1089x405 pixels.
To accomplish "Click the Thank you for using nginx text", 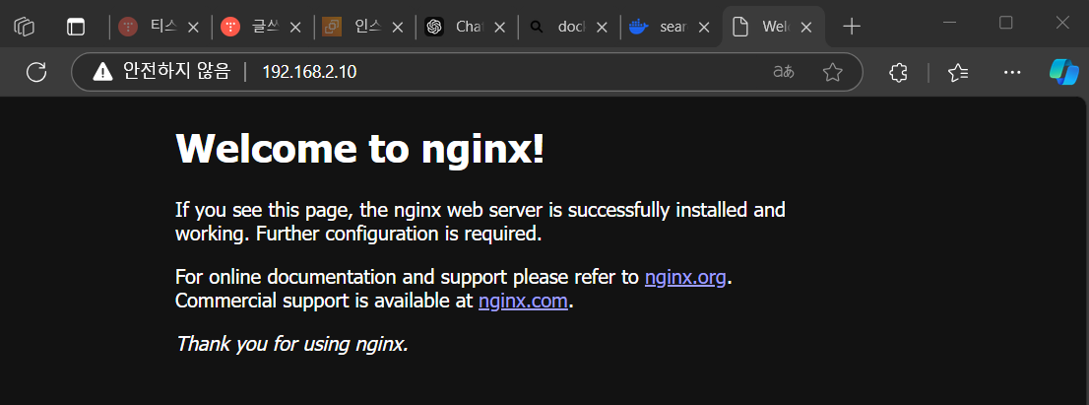I will pyautogui.click(x=291, y=343).
